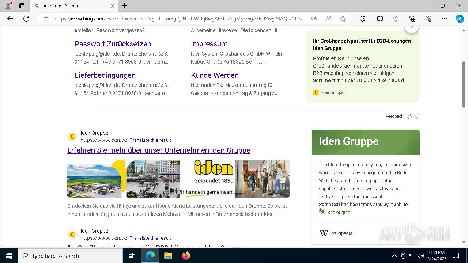This screenshot has height=263, width=468.
Task: Give thumbs up feedback
Action: click(409, 116)
